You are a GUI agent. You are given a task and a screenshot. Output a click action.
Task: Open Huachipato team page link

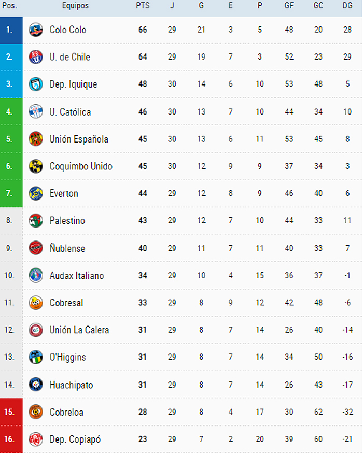[x=71, y=385]
